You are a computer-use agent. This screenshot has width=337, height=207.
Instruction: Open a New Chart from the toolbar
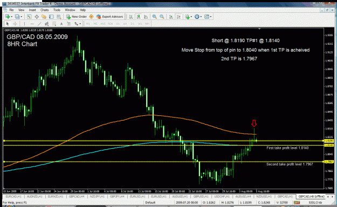8,17
